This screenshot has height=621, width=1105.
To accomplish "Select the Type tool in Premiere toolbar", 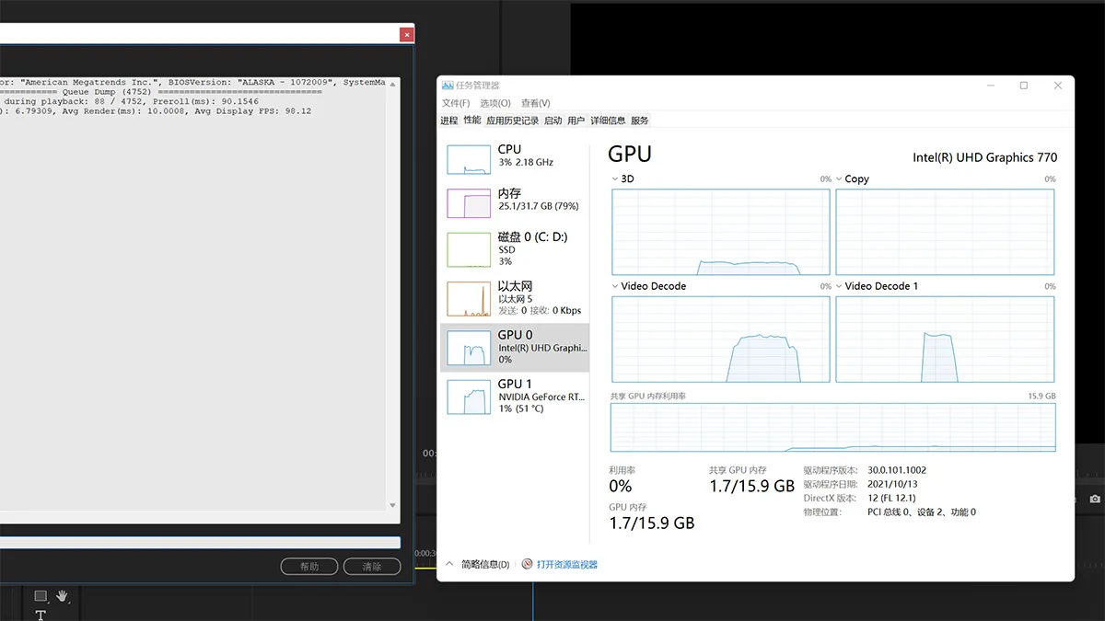I will (x=41, y=615).
